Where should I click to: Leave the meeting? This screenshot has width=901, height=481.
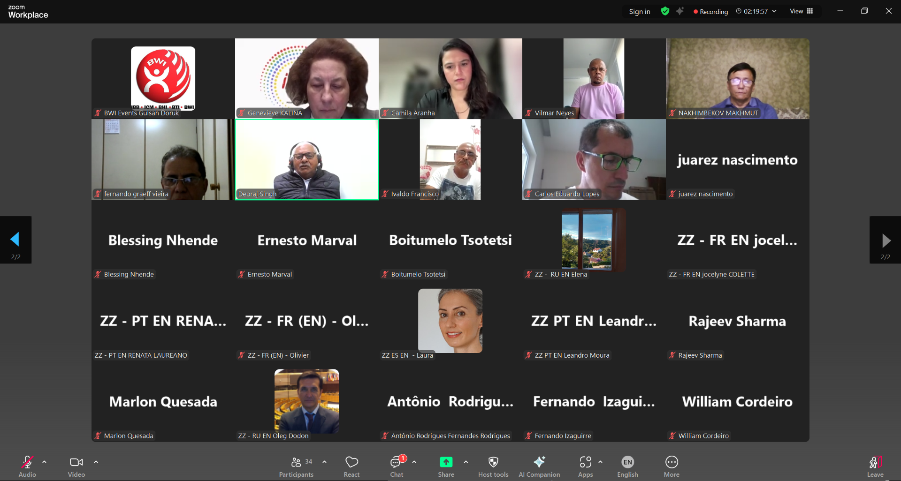click(875, 466)
